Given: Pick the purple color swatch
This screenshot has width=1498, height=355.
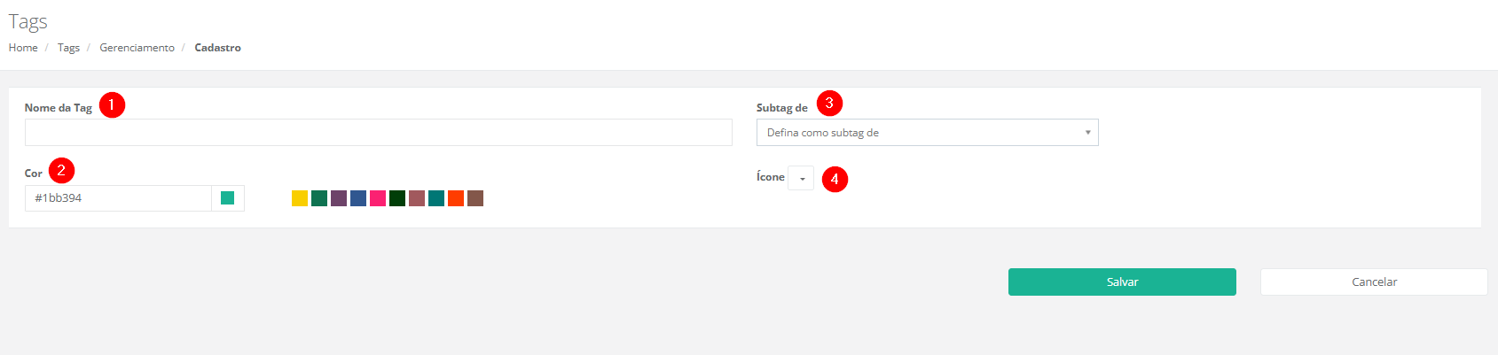Looking at the screenshot, I should tap(339, 198).
